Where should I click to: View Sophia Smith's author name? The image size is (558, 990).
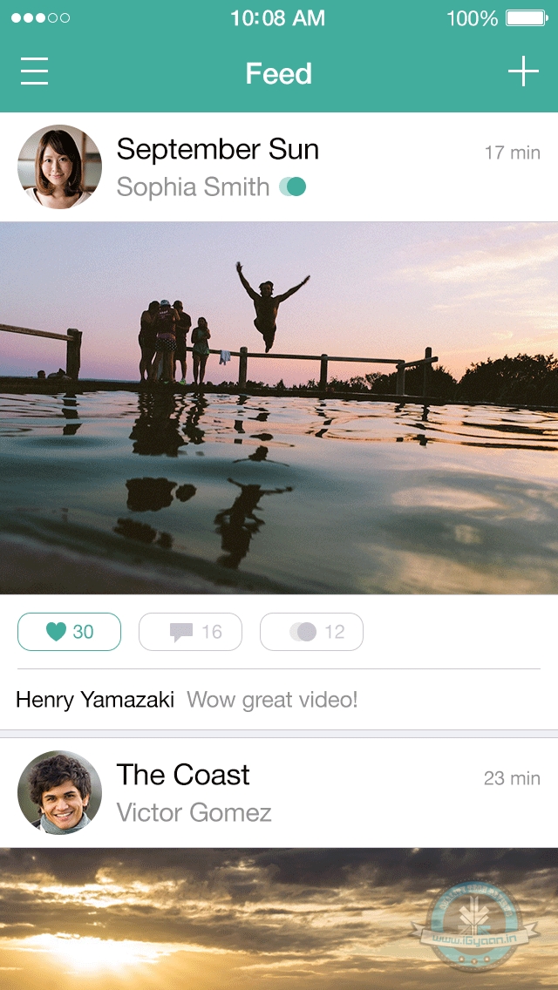pos(193,186)
